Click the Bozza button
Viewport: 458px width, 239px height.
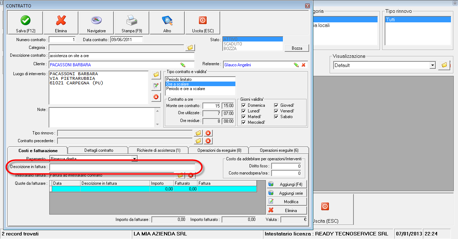click(x=297, y=48)
